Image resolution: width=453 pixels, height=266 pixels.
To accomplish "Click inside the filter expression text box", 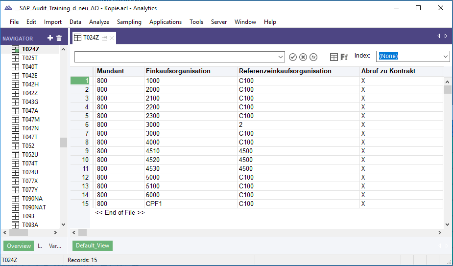I will 176,57.
